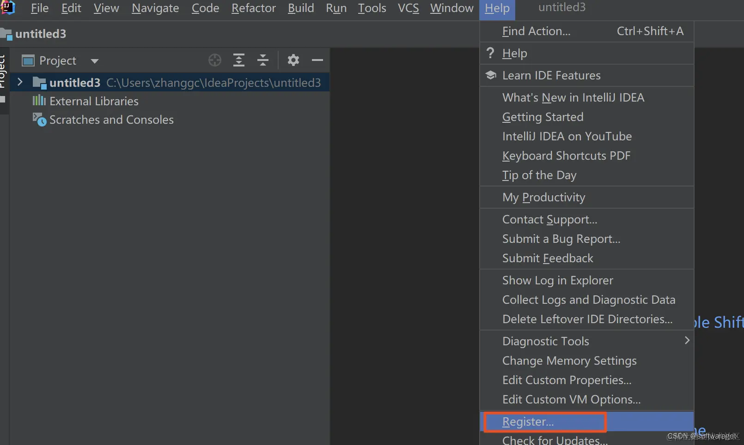
Task: Click the External Libraries bars icon
Action: pyautogui.click(x=39, y=101)
